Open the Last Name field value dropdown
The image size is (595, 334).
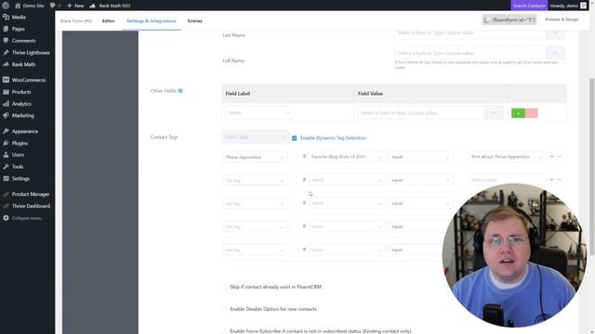point(555,33)
